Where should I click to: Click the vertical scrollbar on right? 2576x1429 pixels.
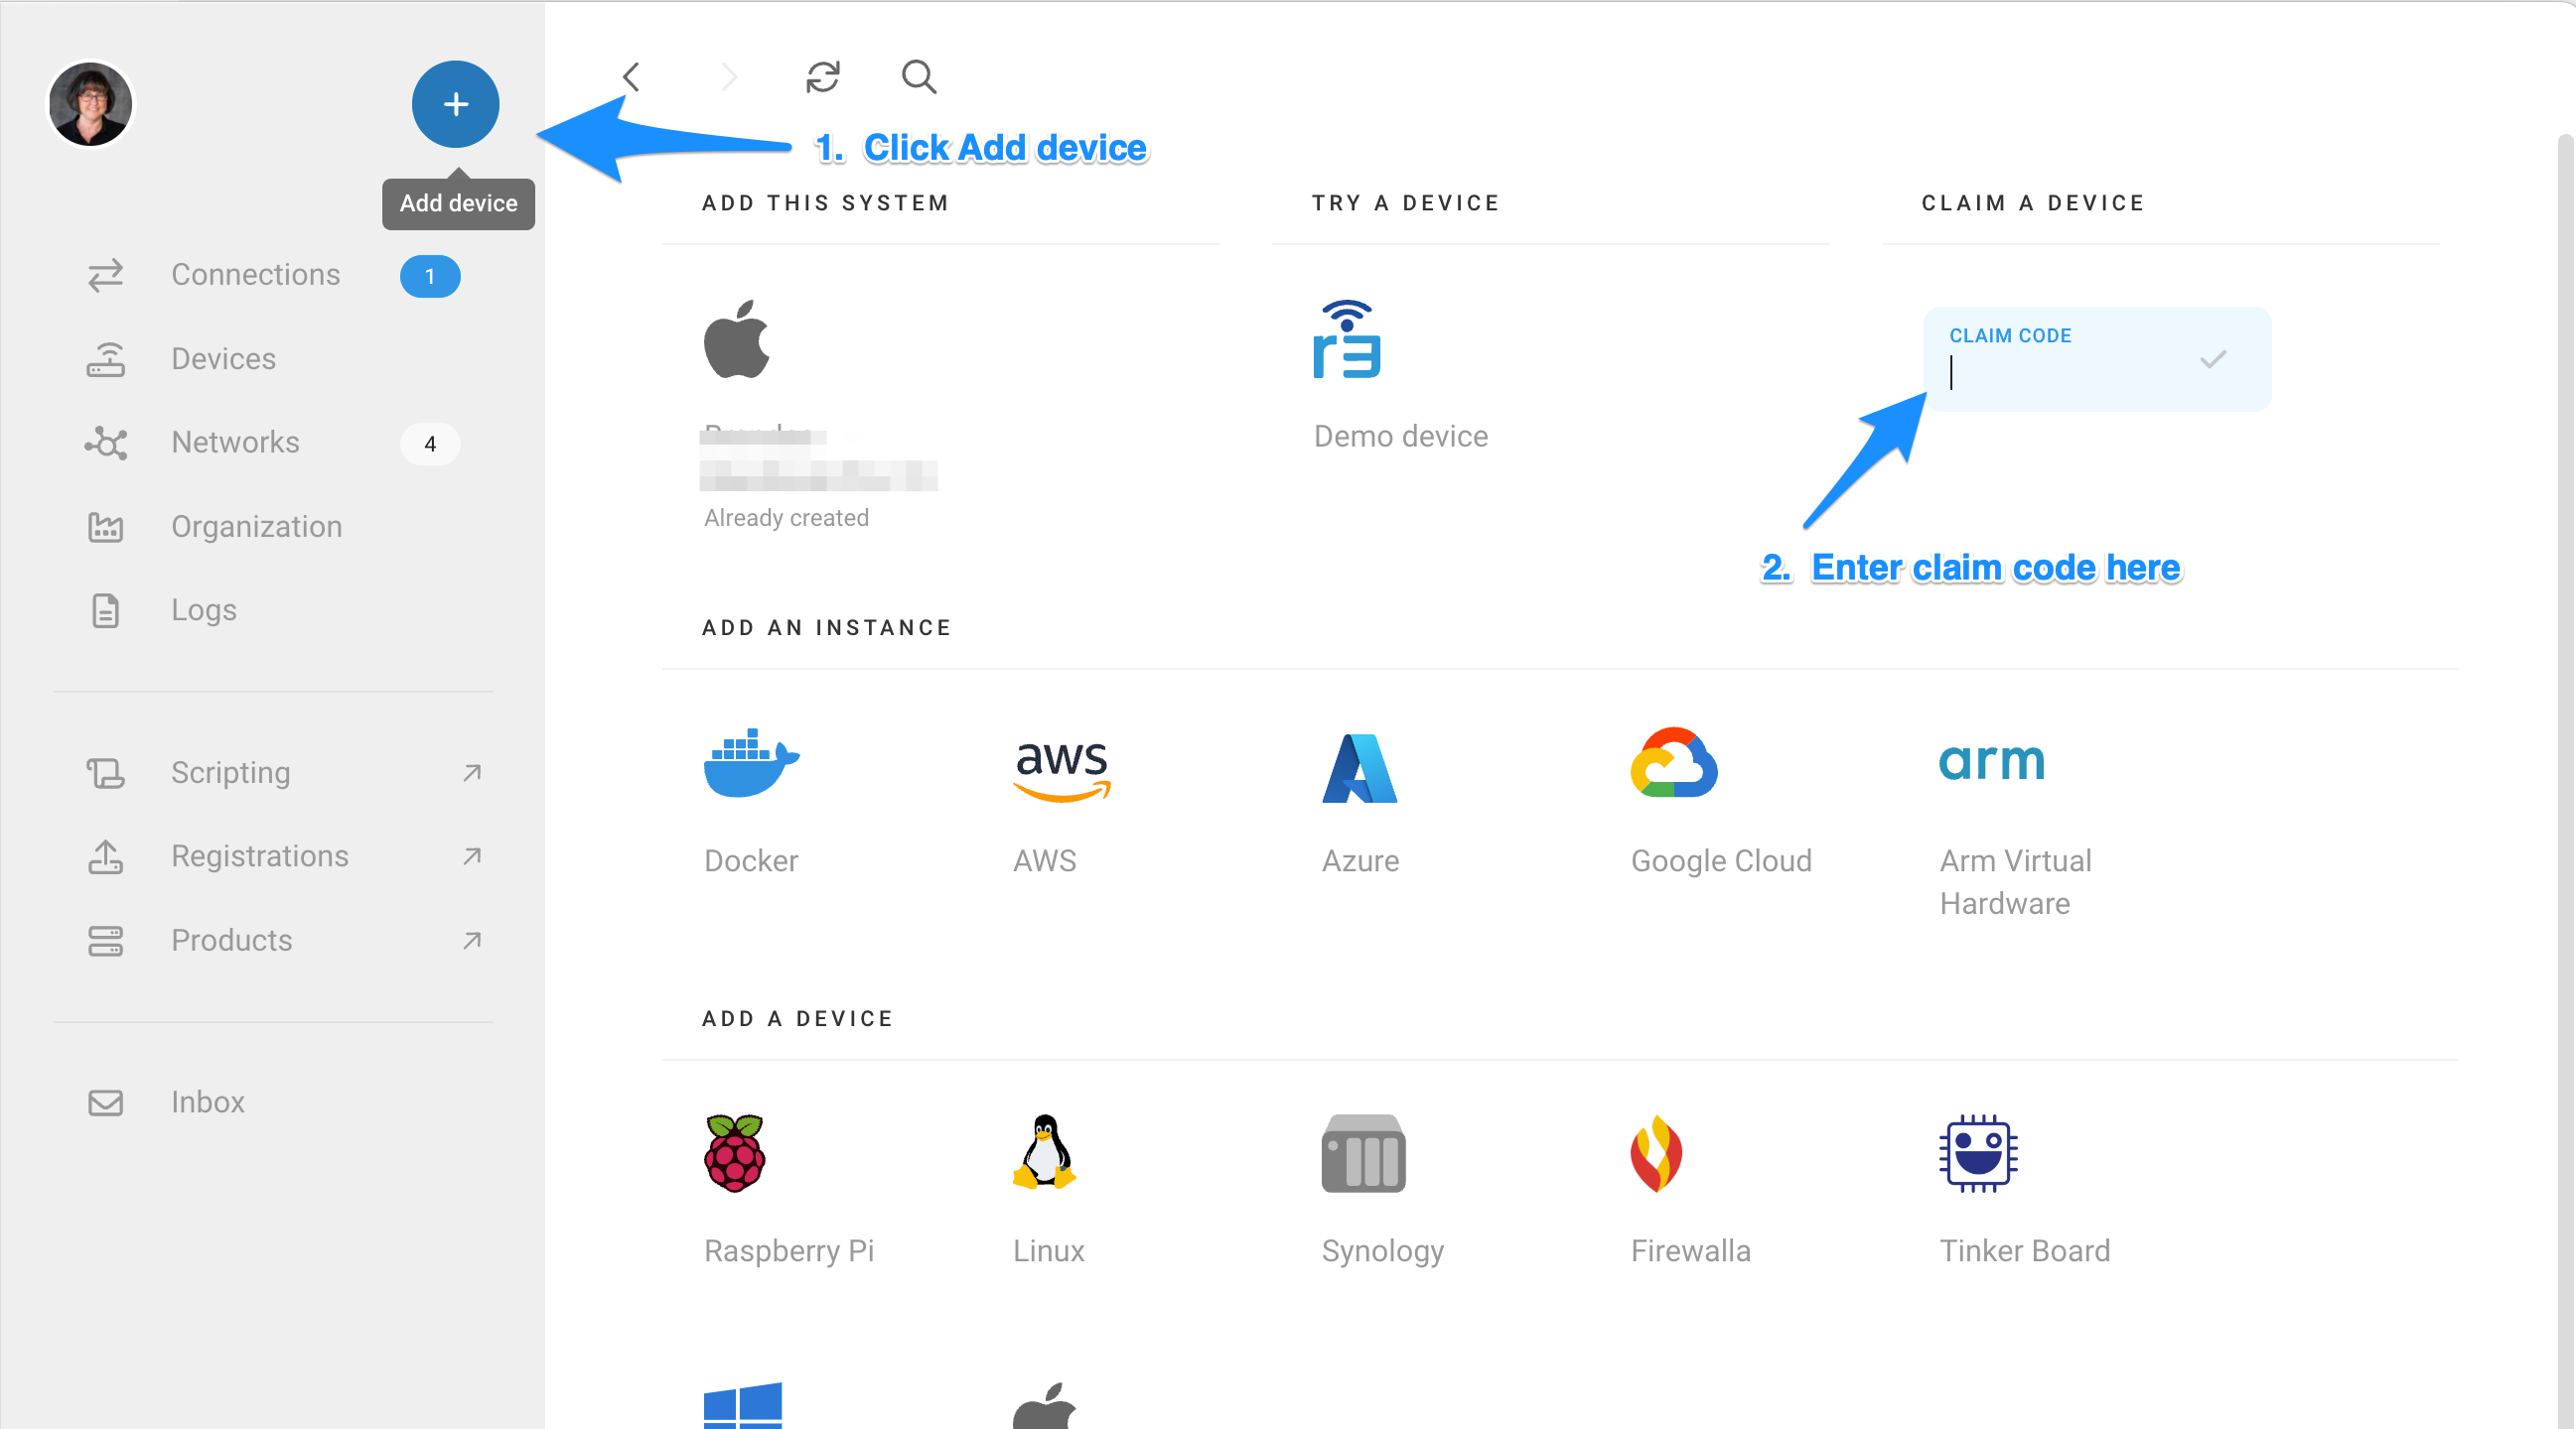[2565, 700]
